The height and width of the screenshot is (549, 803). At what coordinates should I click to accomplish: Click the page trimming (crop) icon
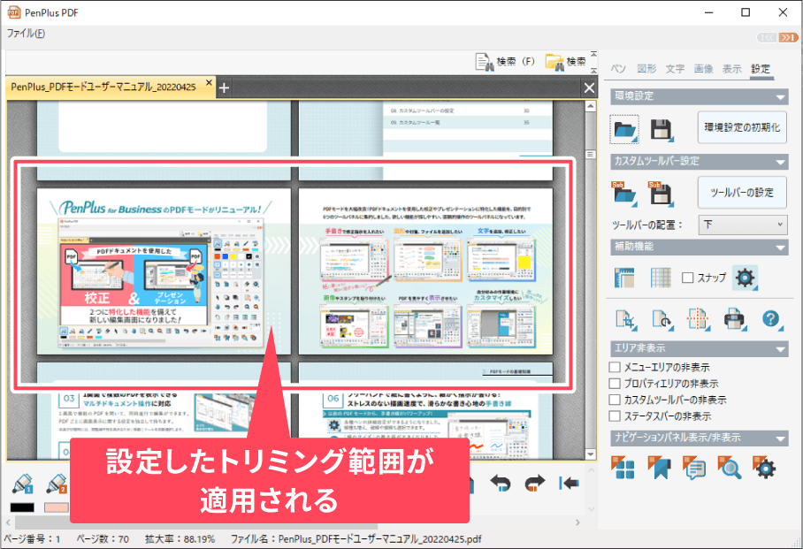(x=626, y=319)
